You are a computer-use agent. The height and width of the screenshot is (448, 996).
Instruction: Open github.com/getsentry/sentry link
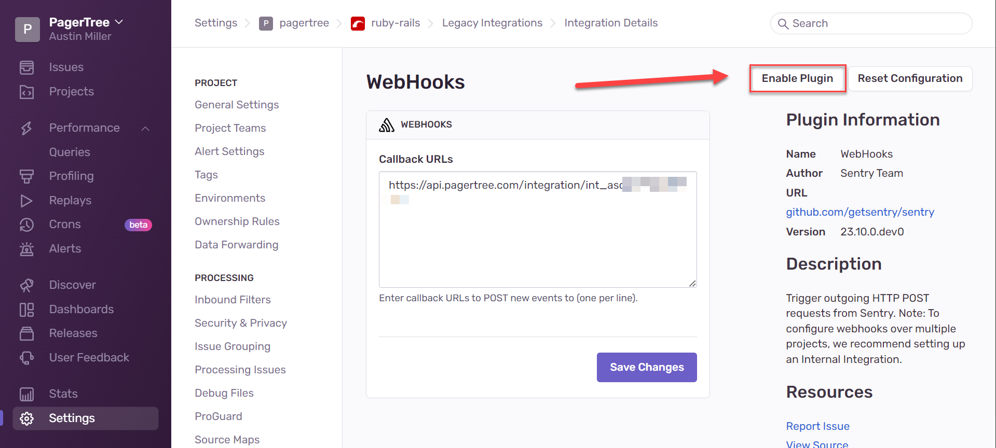pyautogui.click(x=860, y=212)
